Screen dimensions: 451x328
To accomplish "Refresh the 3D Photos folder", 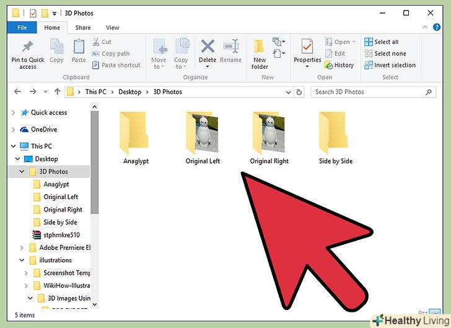I will (299, 92).
